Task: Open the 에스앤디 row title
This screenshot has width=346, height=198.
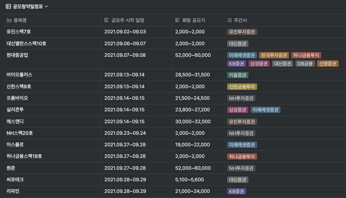Action: 15,121
